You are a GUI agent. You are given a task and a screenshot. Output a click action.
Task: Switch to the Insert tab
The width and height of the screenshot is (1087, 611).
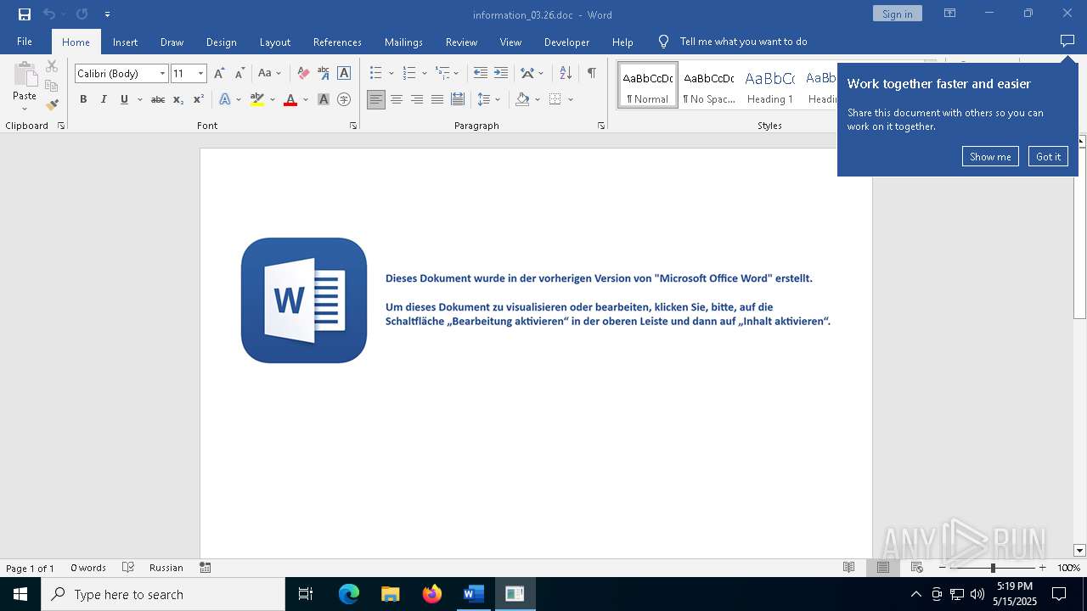click(125, 42)
